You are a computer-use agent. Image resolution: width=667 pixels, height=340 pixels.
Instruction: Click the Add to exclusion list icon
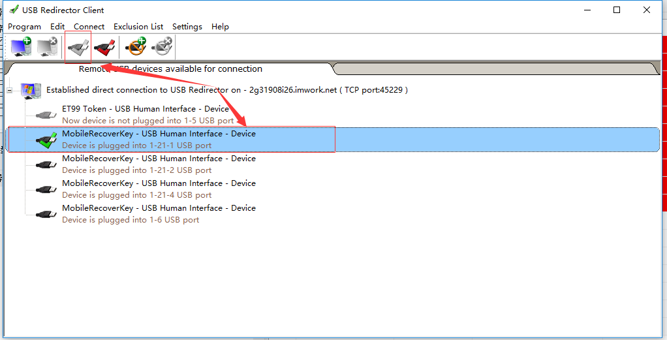tap(136, 47)
